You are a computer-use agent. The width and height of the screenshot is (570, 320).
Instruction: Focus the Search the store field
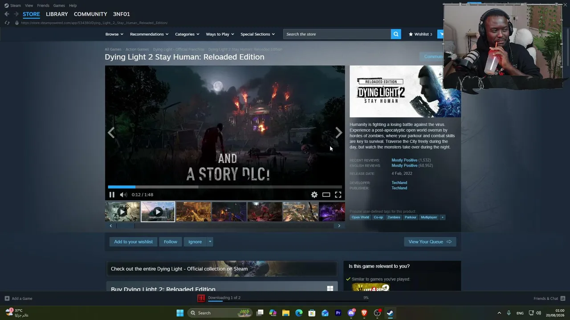coord(337,34)
